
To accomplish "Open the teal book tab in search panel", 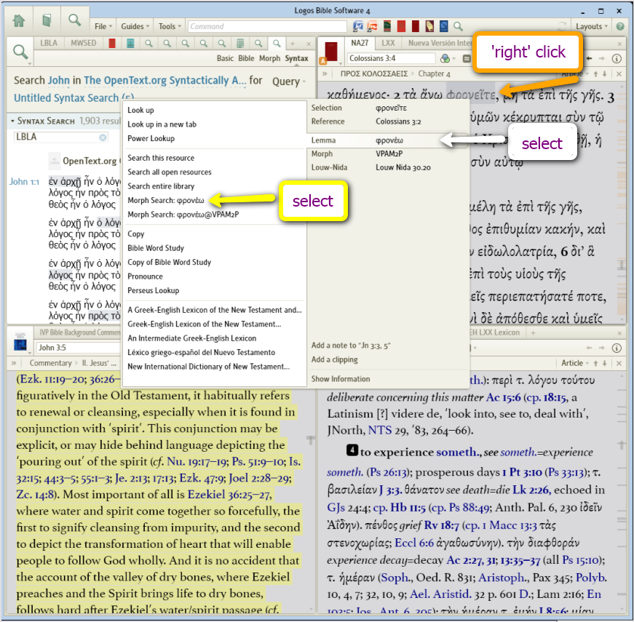I will coord(130,43).
